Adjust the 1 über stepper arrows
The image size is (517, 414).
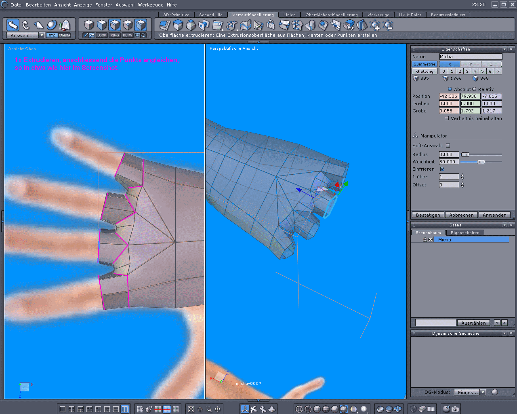462,177
